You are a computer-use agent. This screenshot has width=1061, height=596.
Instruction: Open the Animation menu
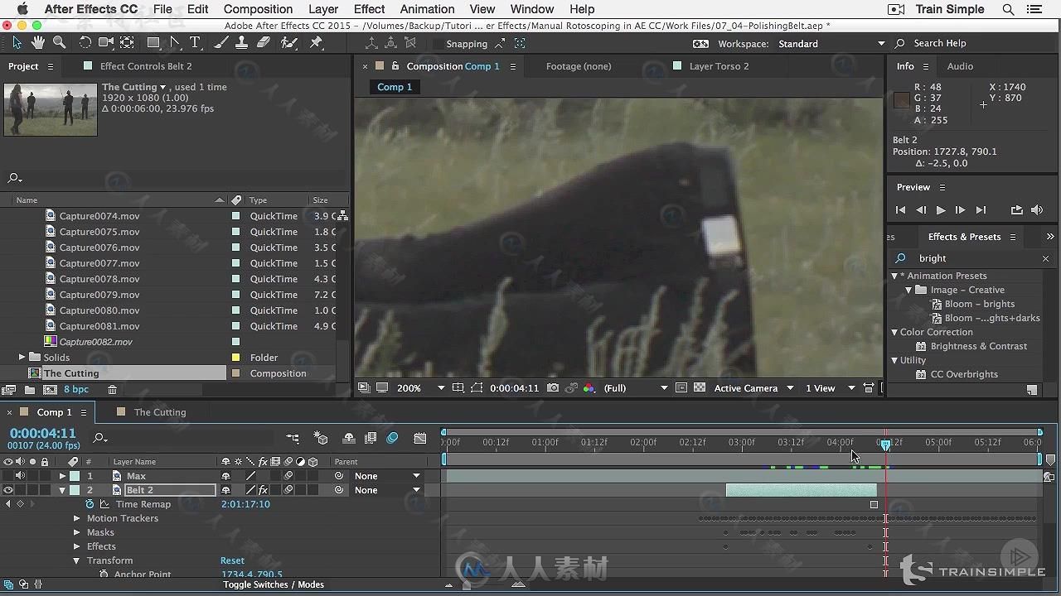click(x=427, y=9)
